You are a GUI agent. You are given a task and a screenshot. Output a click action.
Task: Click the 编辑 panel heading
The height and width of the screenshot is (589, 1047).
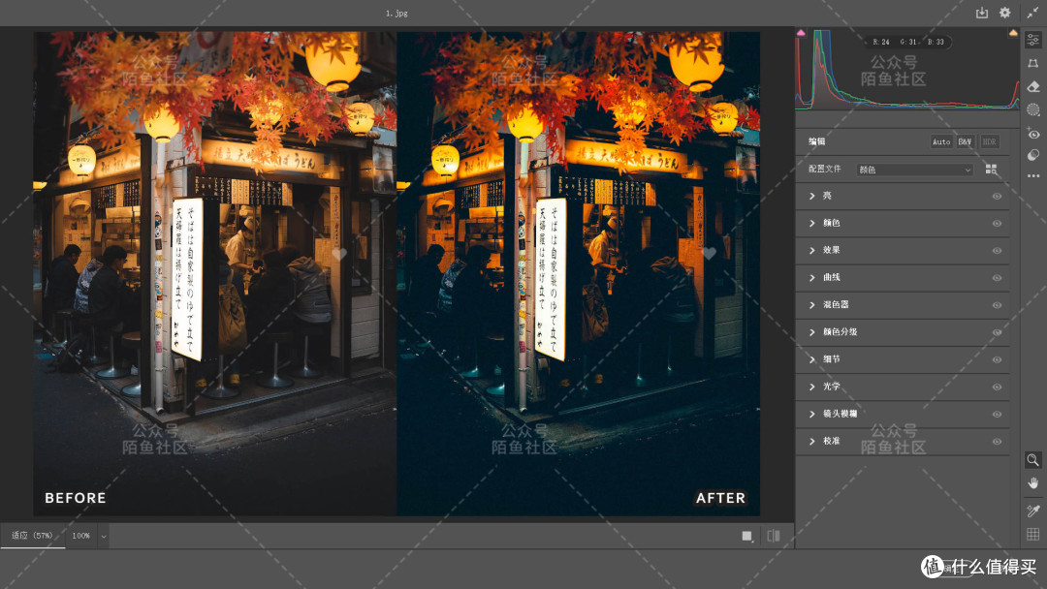(x=816, y=141)
